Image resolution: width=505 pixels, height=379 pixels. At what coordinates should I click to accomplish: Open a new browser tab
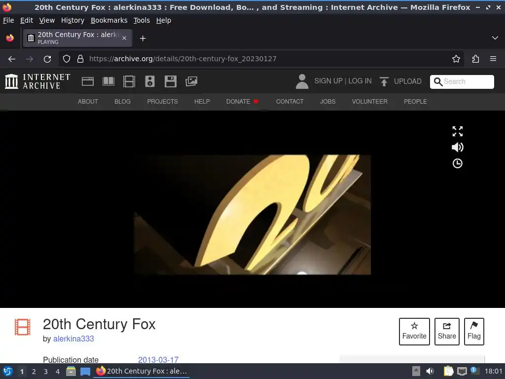click(143, 38)
